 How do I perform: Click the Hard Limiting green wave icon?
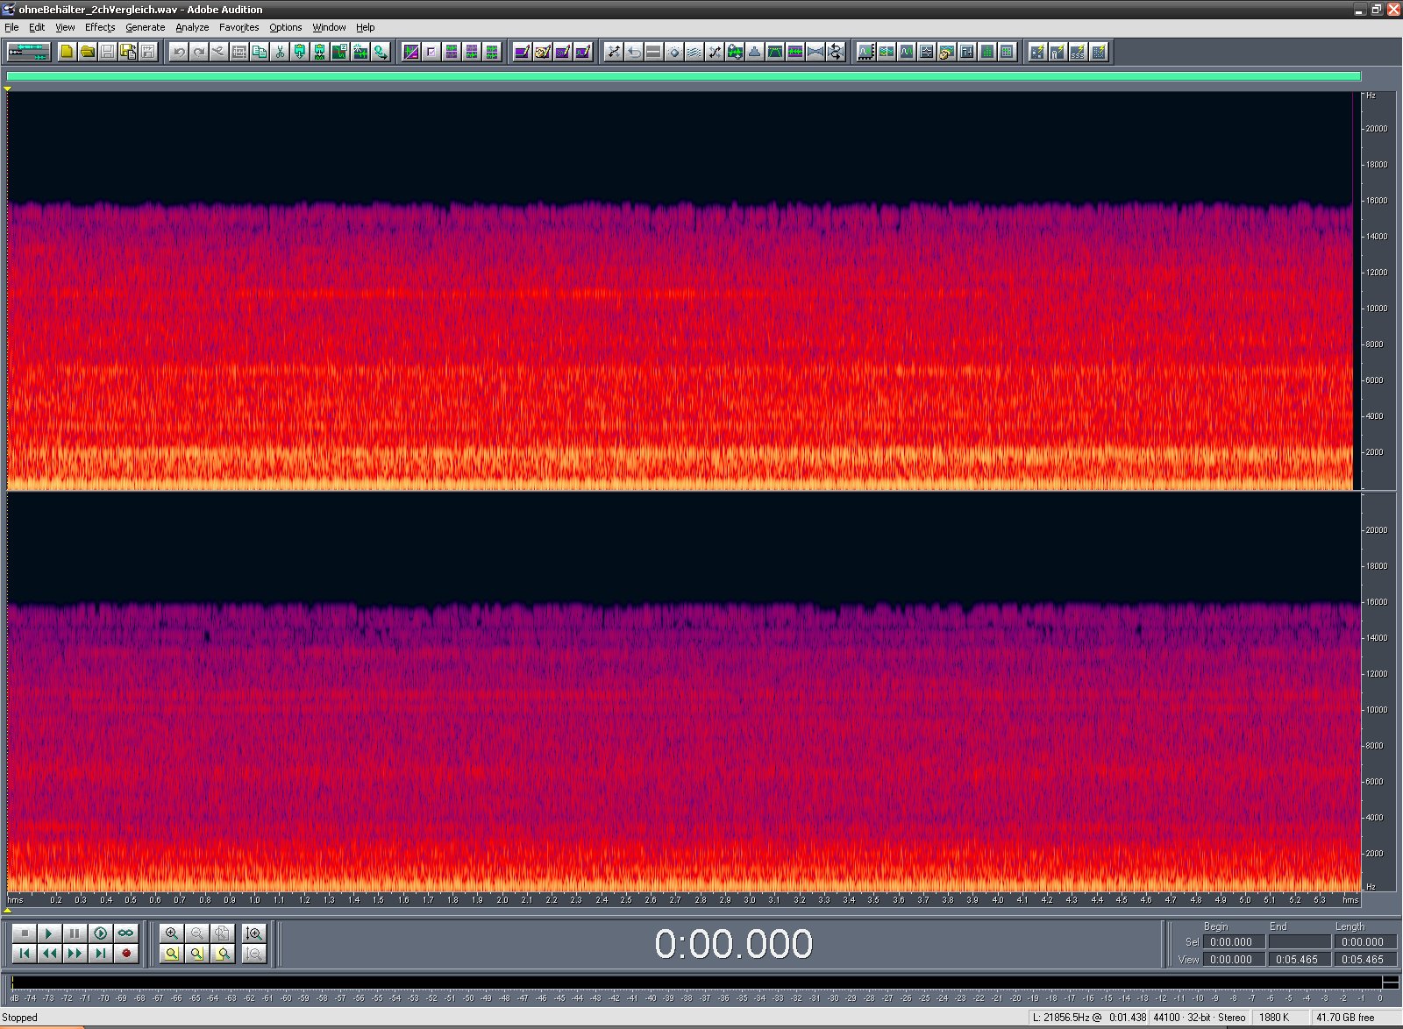(795, 52)
